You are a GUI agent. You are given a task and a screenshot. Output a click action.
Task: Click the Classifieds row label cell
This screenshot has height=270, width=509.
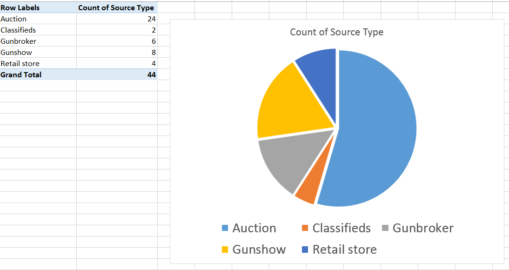pyautogui.click(x=38, y=30)
